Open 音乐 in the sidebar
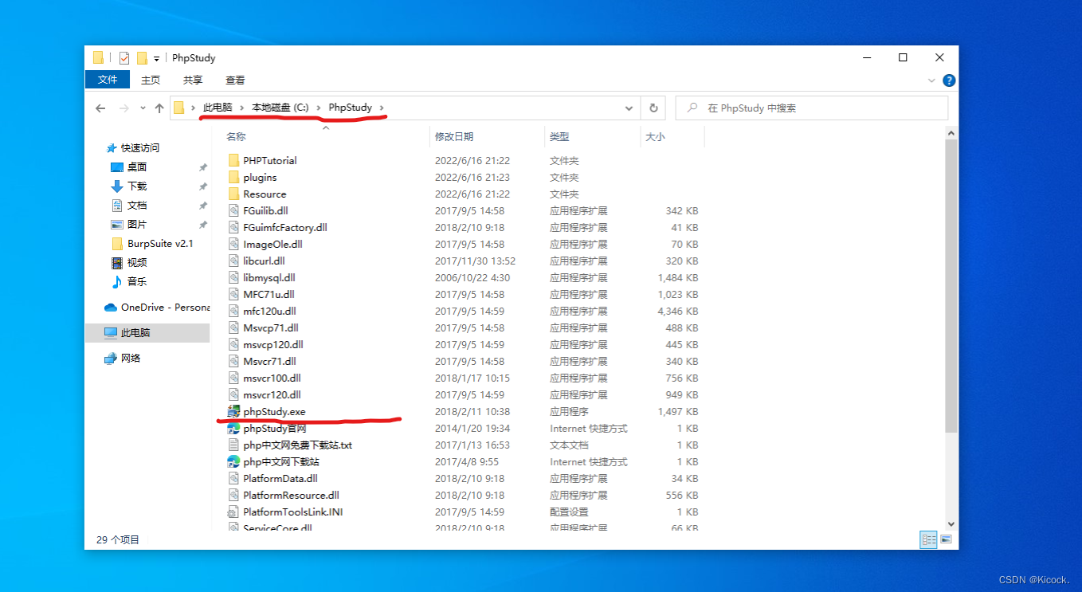This screenshot has width=1082, height=592. click(x=137, y=282)
